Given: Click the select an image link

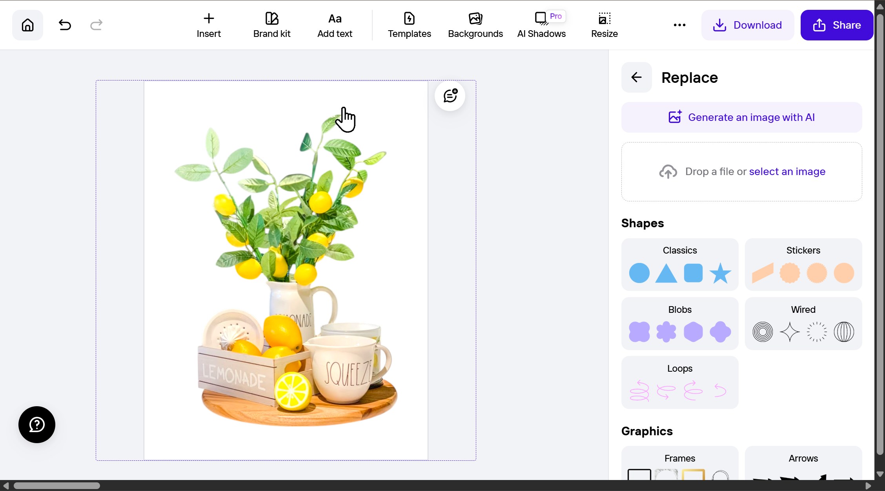Looking at the screenshot, I should coord(787,172).
